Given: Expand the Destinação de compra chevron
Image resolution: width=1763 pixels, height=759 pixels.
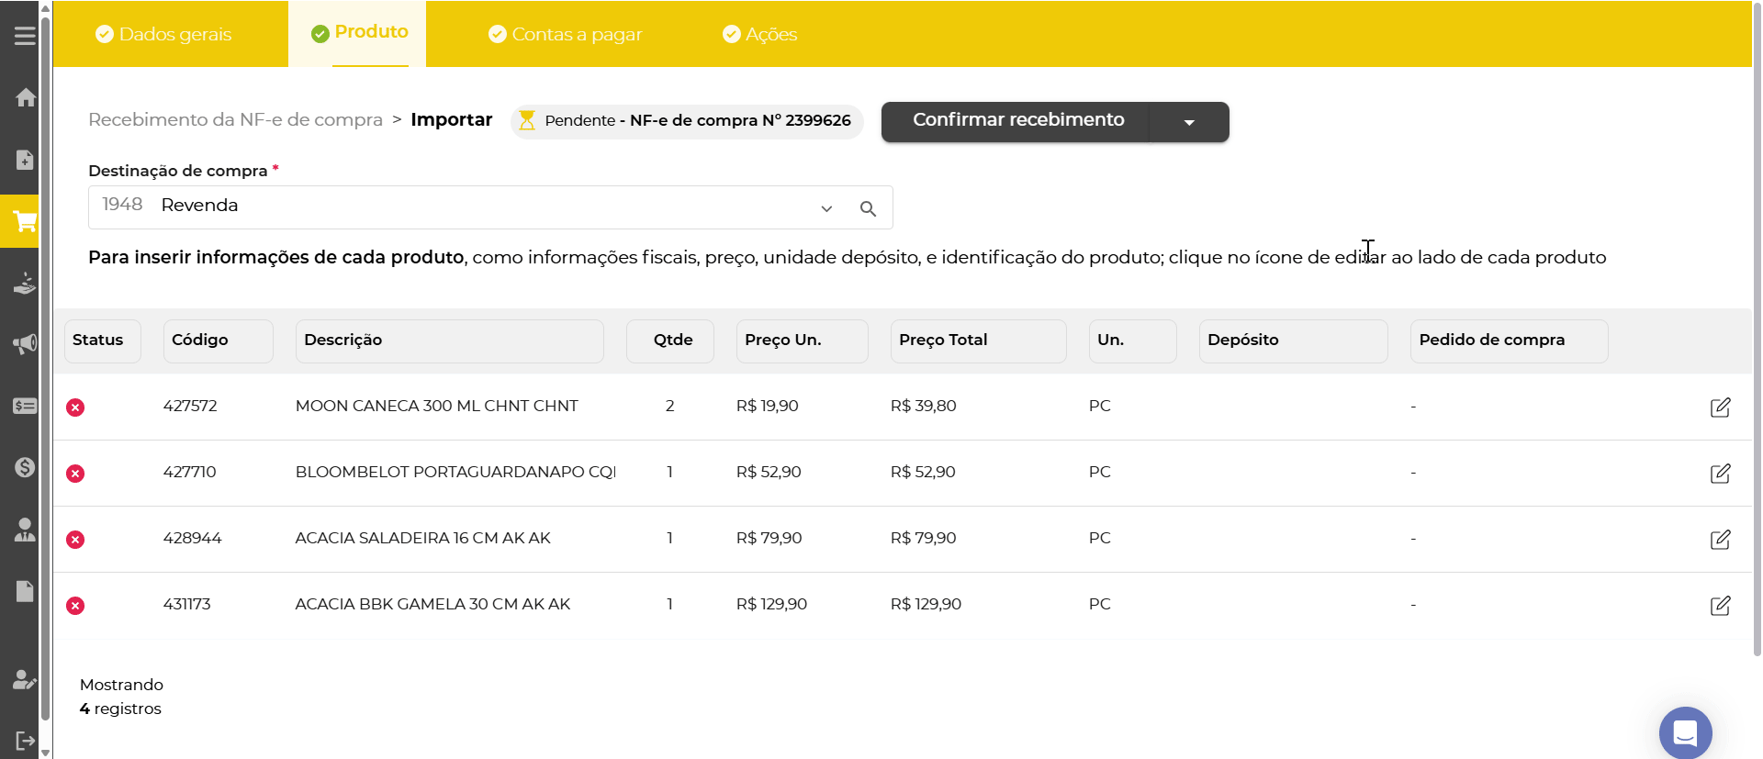Looking at the screenshot, I should click(826, 209).
